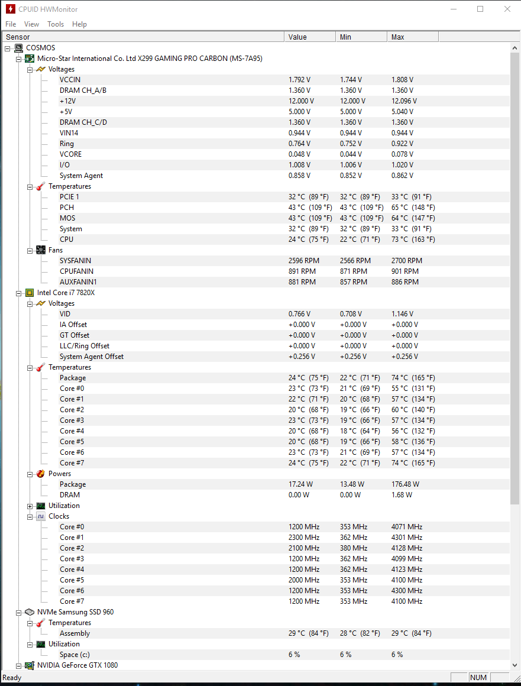
Task: Click the Max column header
Action: (x=413, y=37)
